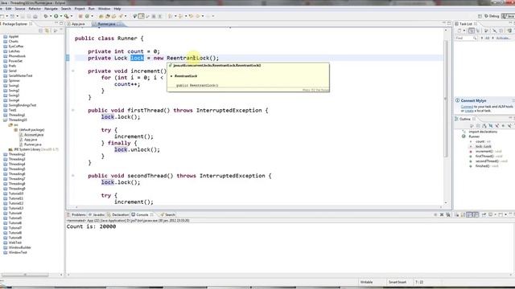Select Account.java in Package Explorer
Viewport: 515px width, 289px height.
click(x=31, y=135)
